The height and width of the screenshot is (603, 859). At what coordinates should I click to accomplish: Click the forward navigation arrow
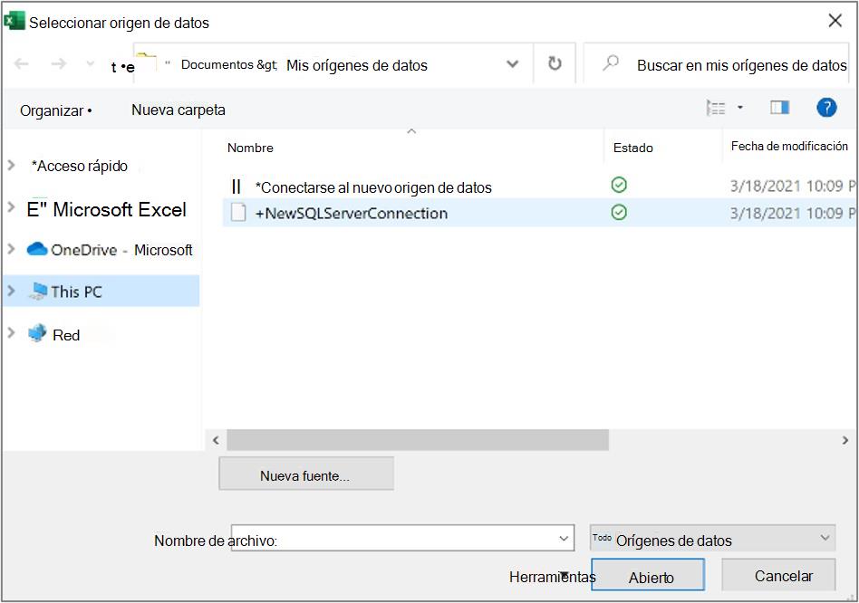coord(58,64)
